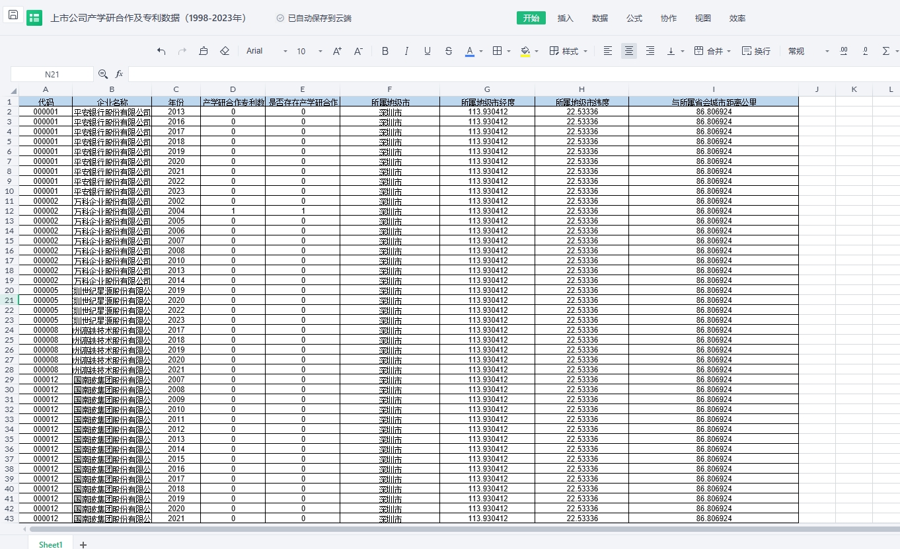900x549 pixels.
Task: Select row 12 header
Action: click(x=9, y=211)
